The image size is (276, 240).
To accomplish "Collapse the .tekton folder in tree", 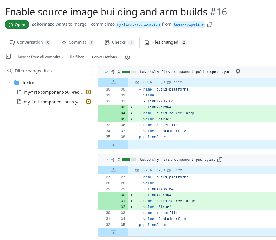I will [10, 83].
